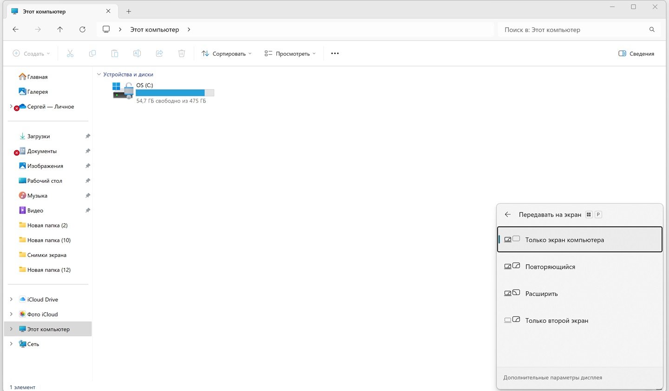Click the pin next to Рабочий стол
The image size is (669, 391).
(x=88, y=181)
